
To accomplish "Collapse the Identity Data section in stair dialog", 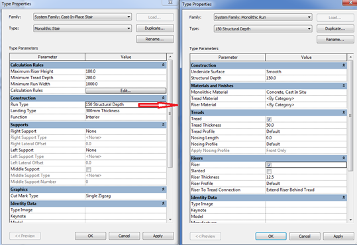I will coord(163,203).
